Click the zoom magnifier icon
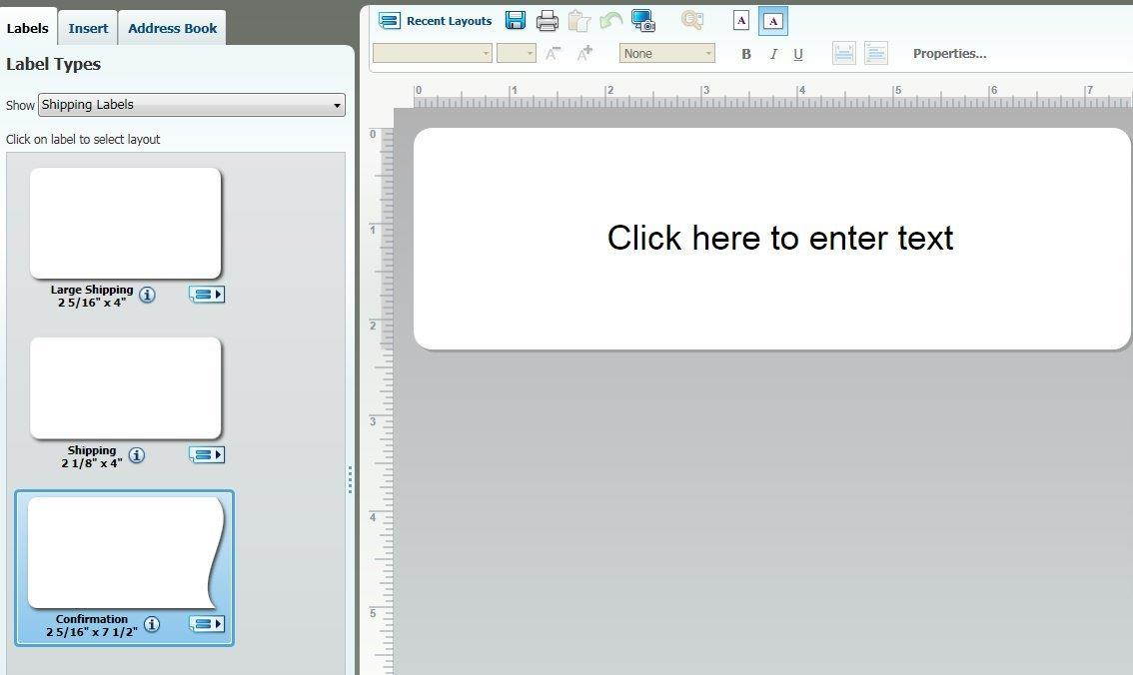Viewport: 1133px width, 675px height. [x=691, y=21]
